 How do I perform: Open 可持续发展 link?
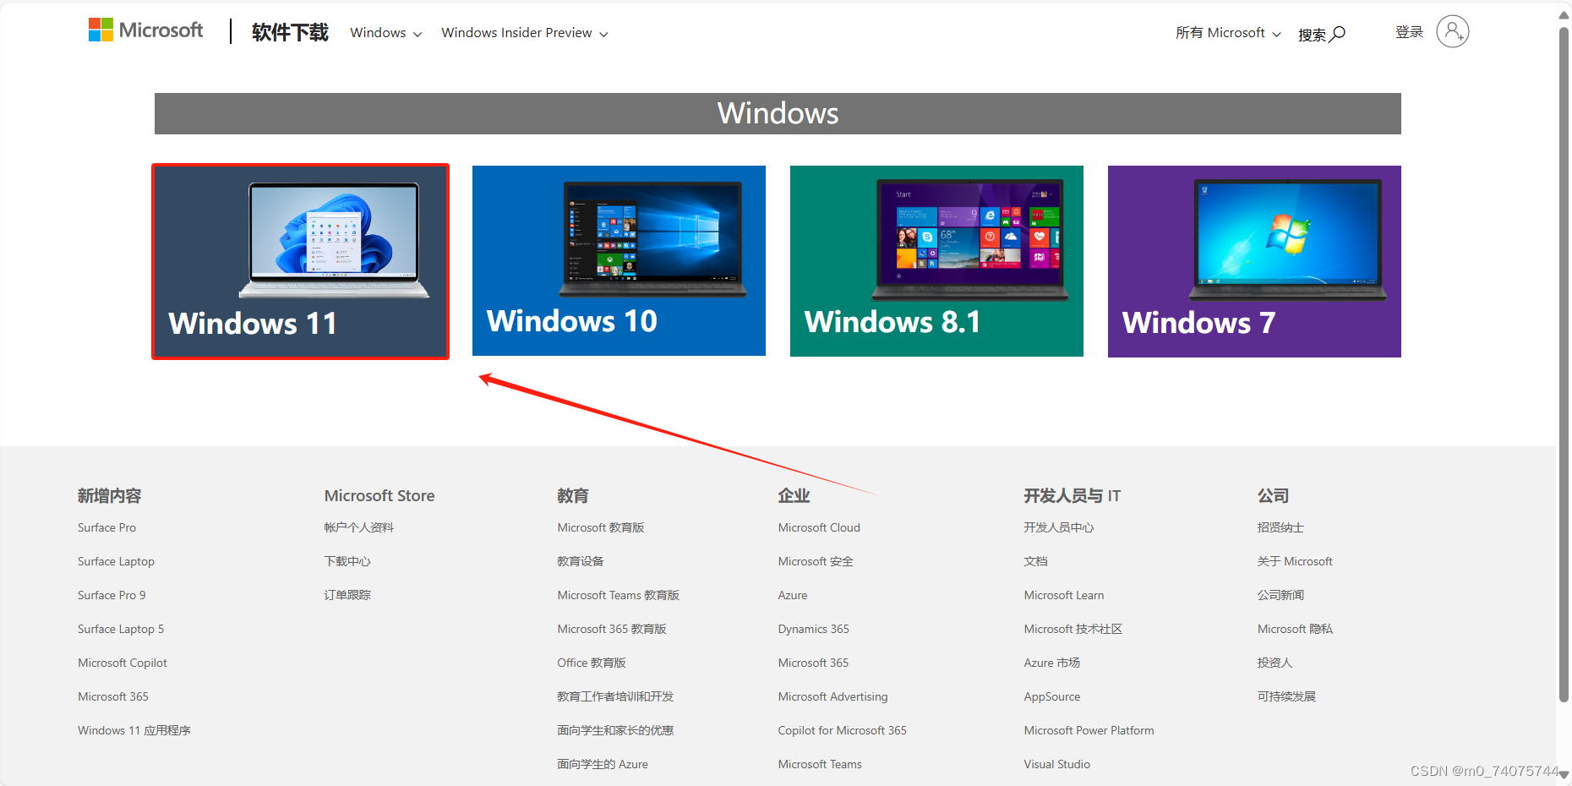point(1286,696)
